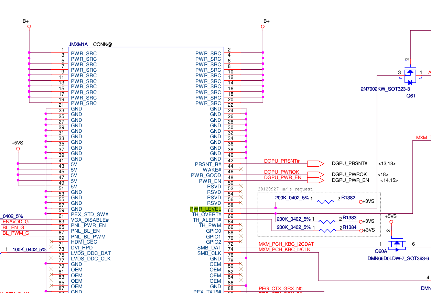Image resolution: width=431 pixels, height=293 pixels.
Task: Select the B+ power symbol above pin 1
Action: click(x=29, y=26)
